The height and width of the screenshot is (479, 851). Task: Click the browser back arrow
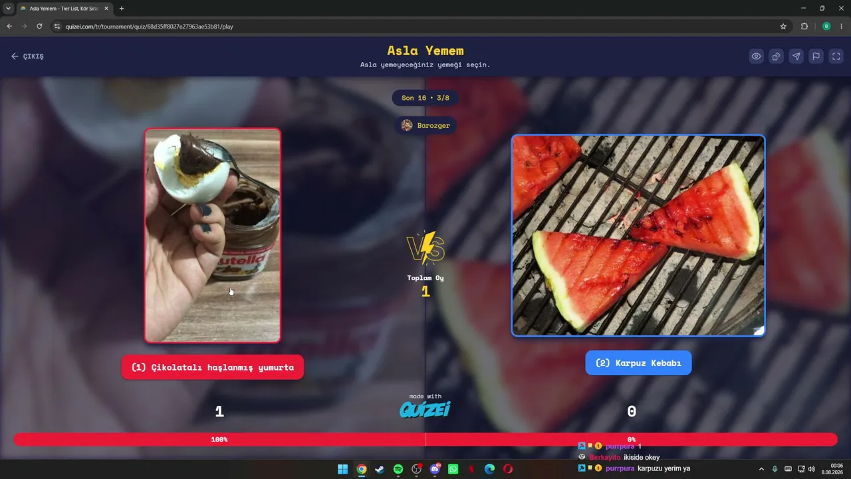coord(9,27)
